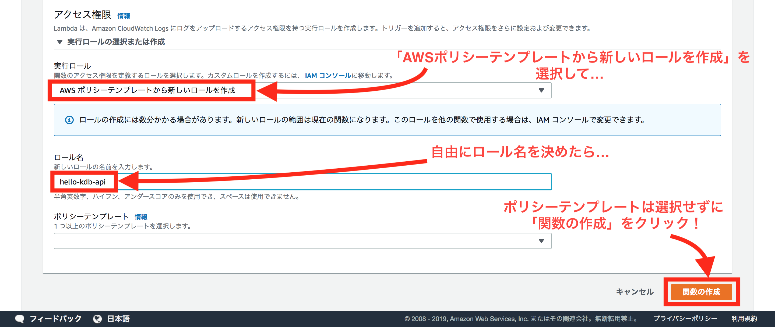The image size is (775, 327).
Task: Click the 関数の作成 button
Action: (x=701, y=292)
